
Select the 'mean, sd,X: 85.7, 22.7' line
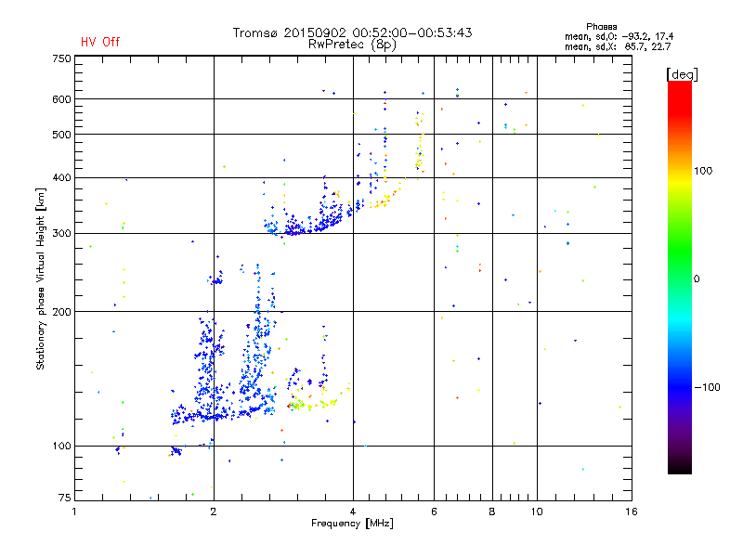click(618, 46)
